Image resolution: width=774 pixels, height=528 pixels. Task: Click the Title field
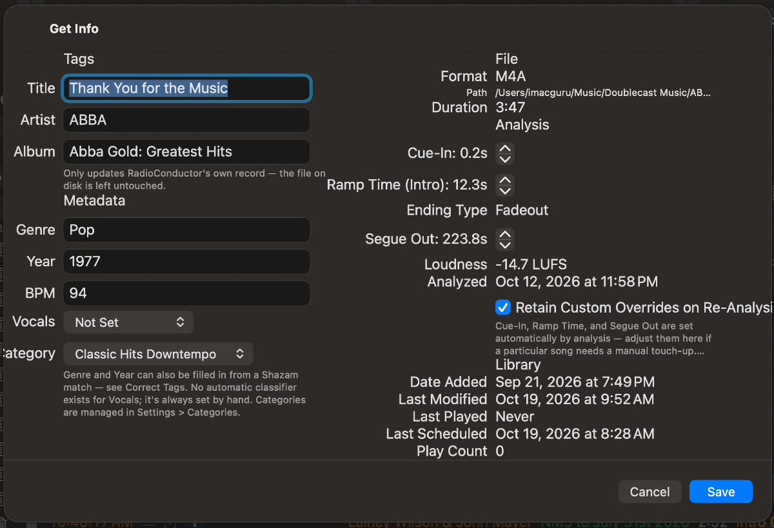point(186,88)
